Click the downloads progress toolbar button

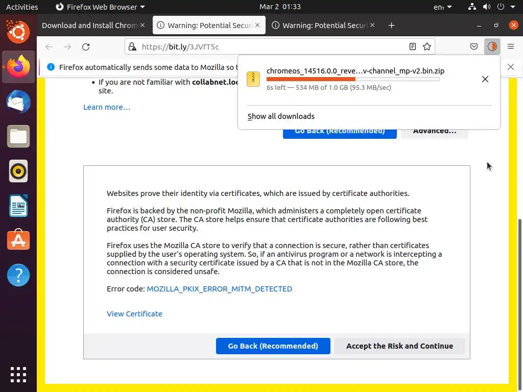[492, 46]
